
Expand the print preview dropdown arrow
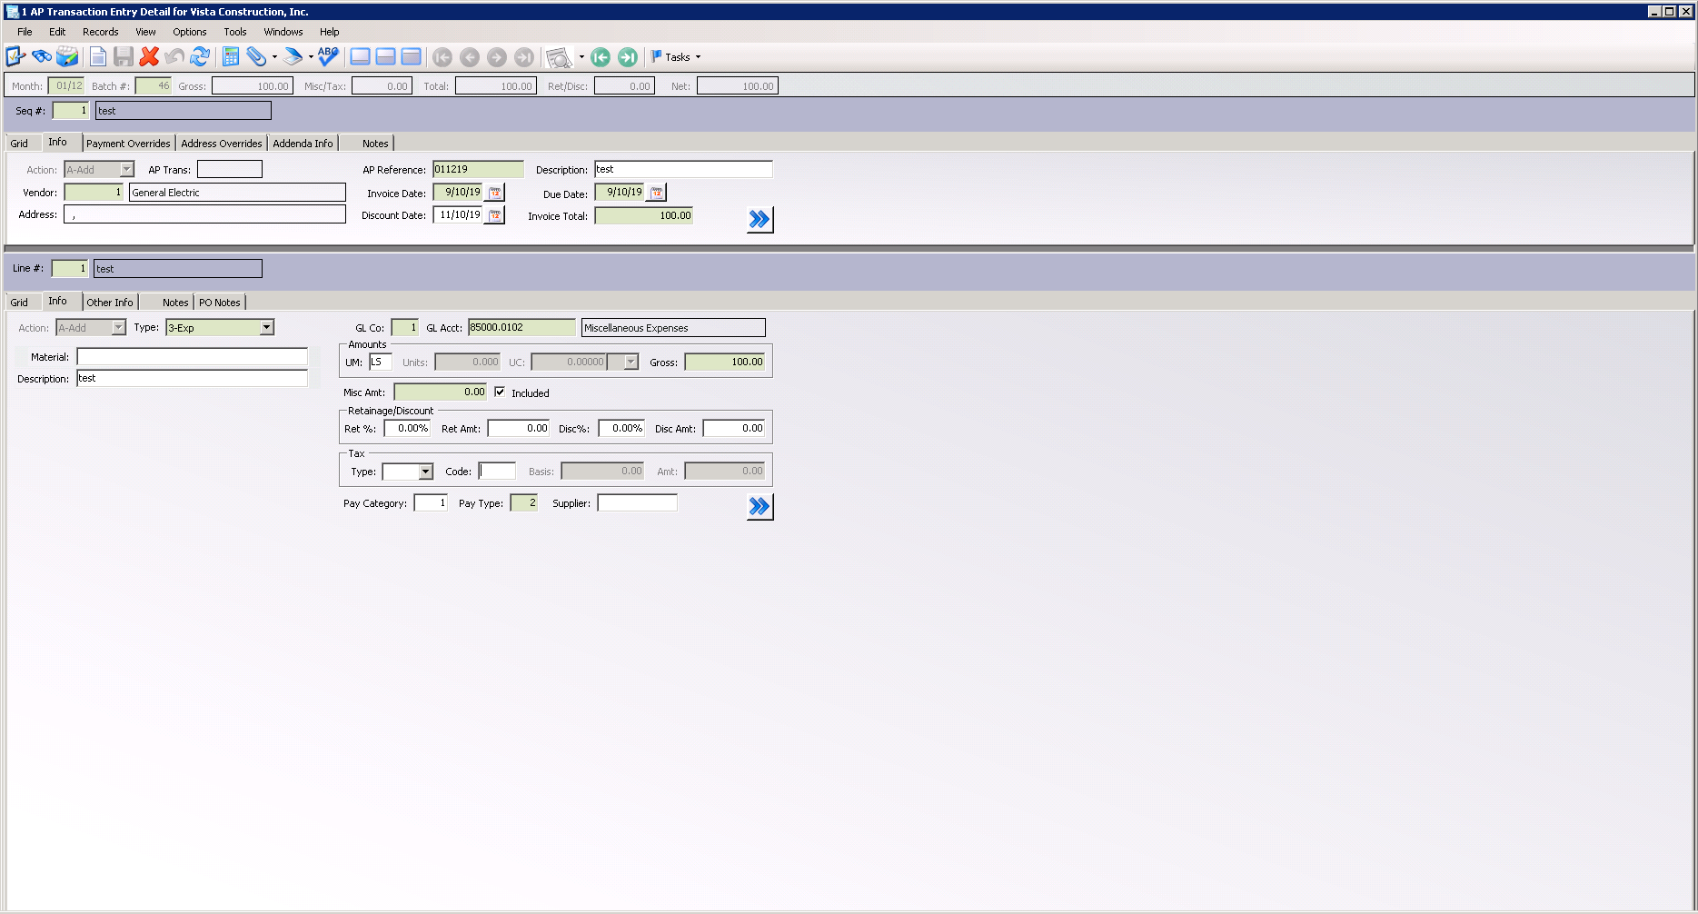pos(581,57)
